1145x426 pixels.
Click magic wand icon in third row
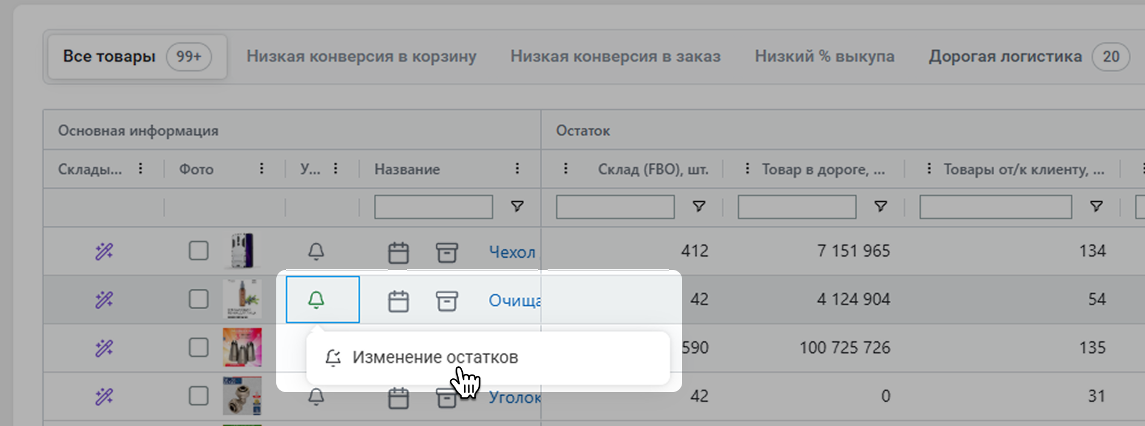pyautogui.click(x=104, y=348)
